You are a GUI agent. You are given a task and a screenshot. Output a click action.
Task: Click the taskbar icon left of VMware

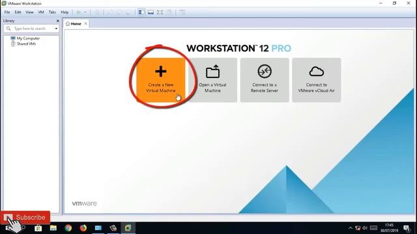[x=113, y=228]
